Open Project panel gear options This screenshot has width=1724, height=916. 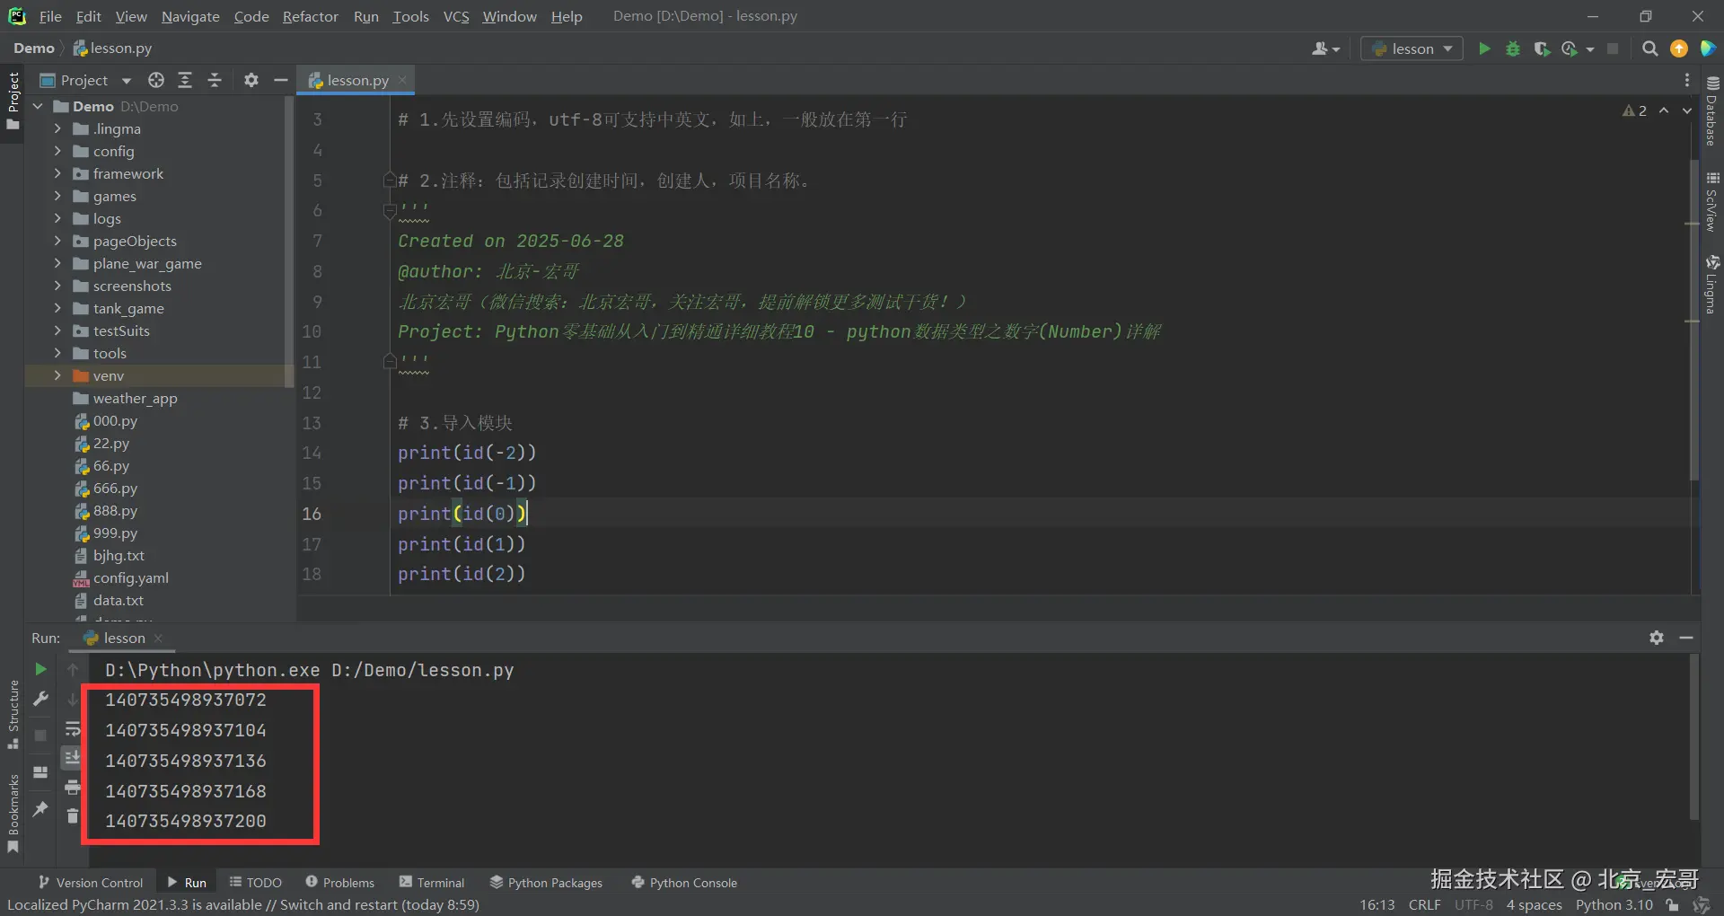pyautogui.click(x=251, y=80)
